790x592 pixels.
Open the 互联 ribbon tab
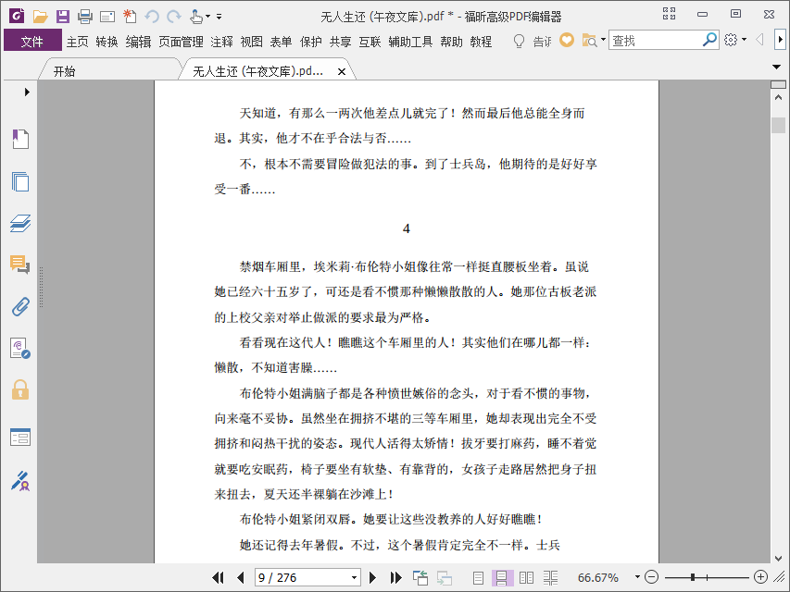(x=370, y=42)
